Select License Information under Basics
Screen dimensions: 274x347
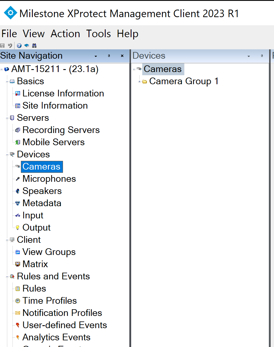click(63, 94)
